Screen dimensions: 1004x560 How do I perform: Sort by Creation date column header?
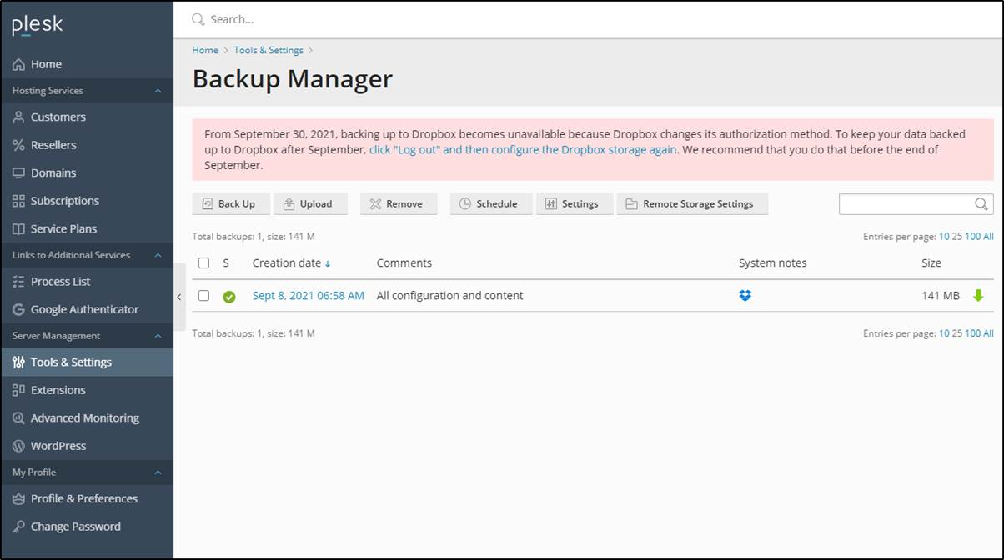tap(287, 262)
